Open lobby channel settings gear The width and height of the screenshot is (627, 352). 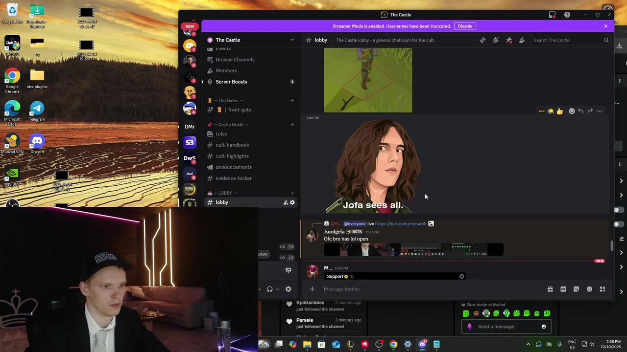292,202
